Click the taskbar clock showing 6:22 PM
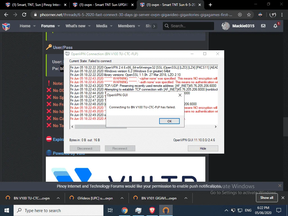288x216 pixels. click(263, 210)
